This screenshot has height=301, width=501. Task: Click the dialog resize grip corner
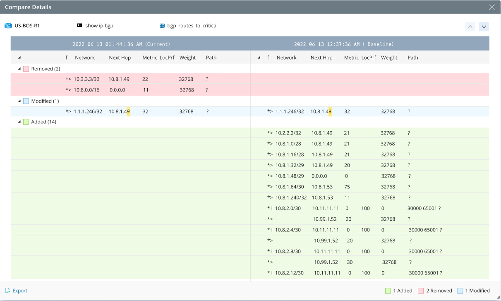click(x=498, y=298)
